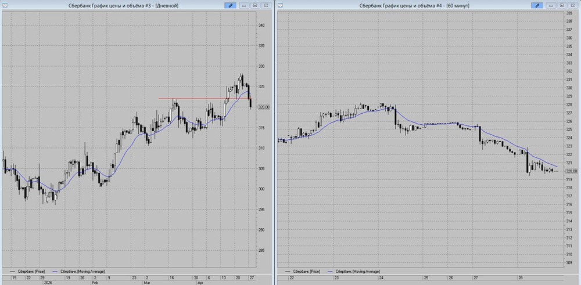Image resolution: width=581 pixels, height=285 pixels.
Task: Click the 24 date label on 60-minute time axis
Action: pyautogui.click(x=381, y=277)
